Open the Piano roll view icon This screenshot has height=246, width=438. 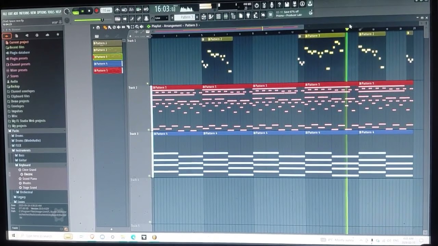211,16
